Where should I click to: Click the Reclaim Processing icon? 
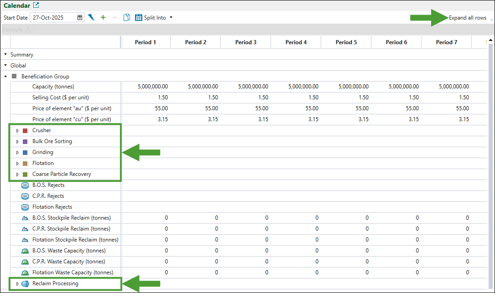tap(26, 283)
